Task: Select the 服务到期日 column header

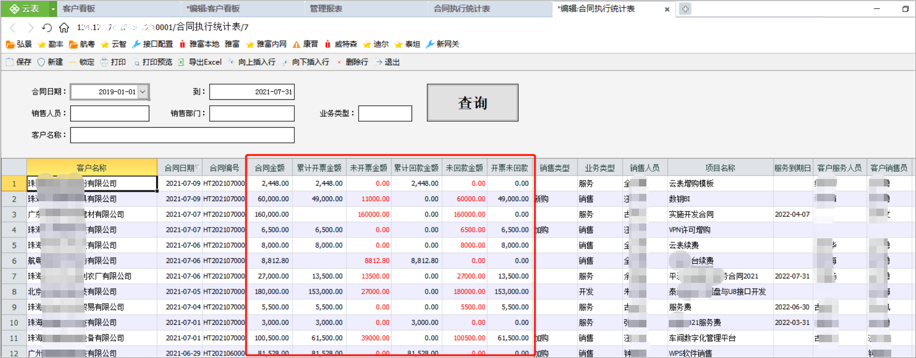Action: pyautogui.click(x=792, y=168)
